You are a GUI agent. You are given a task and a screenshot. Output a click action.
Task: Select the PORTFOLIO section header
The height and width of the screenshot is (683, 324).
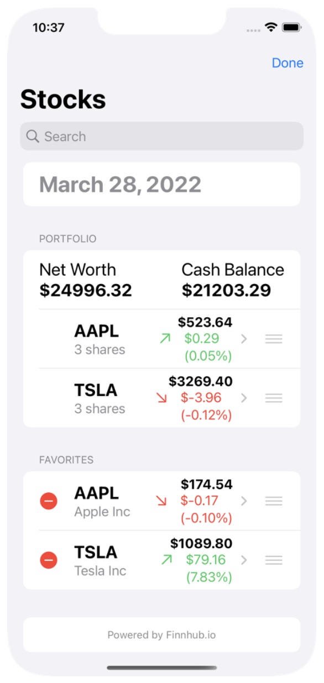point(67,239)
